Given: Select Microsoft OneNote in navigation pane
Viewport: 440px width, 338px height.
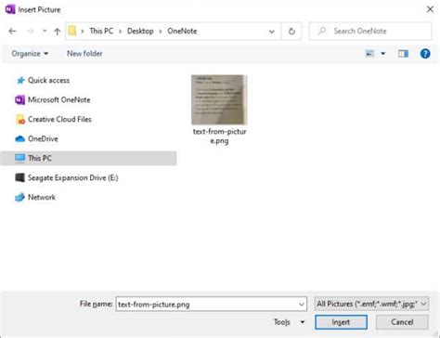Looking at the screenshot, I should 59,100.
